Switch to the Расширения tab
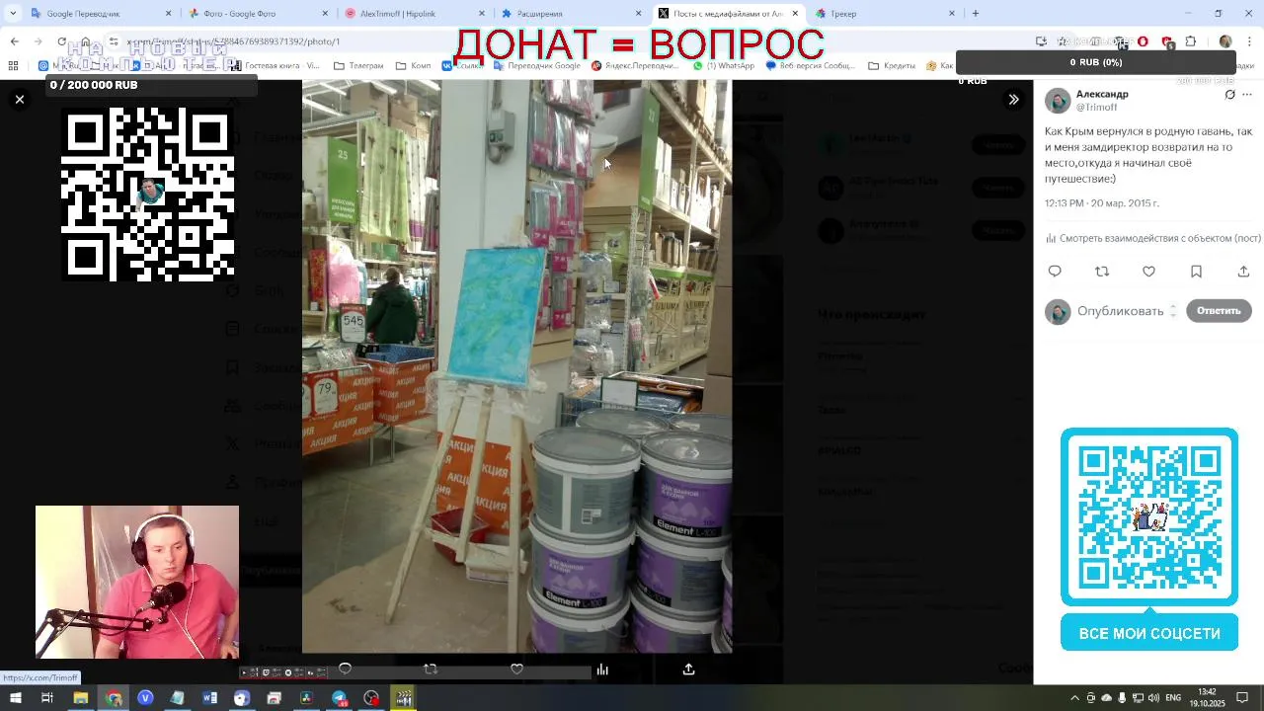 pyautogui.click(x=573, y=14)
